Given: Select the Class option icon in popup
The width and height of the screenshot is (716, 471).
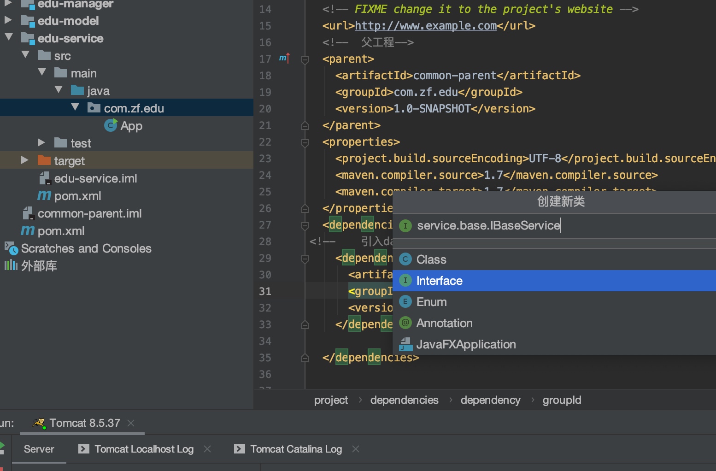Looking at the screenshot, I should pyautogui.click(x=405, y=259).
